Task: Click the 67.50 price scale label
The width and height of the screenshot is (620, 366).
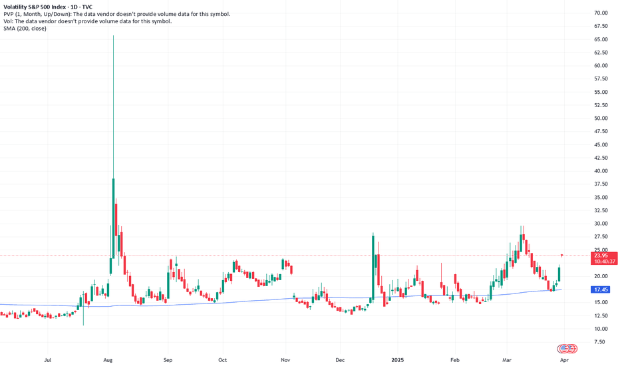Action: click(601, 26)
